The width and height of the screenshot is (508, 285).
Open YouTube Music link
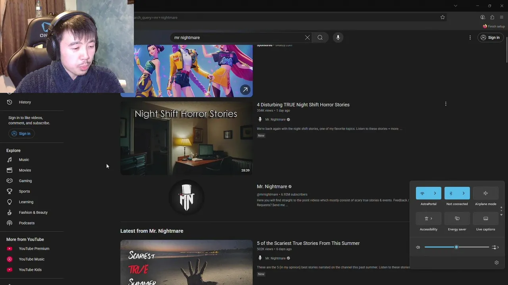point(32,259)
